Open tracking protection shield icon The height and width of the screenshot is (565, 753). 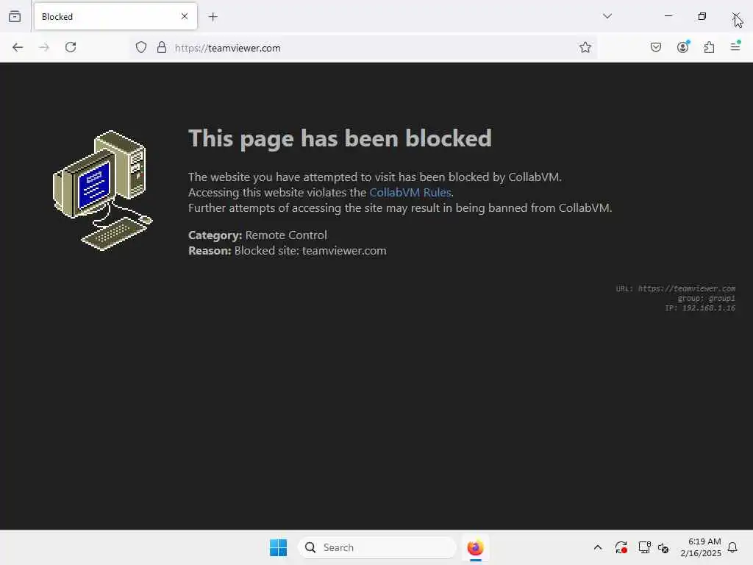(140, 47)
